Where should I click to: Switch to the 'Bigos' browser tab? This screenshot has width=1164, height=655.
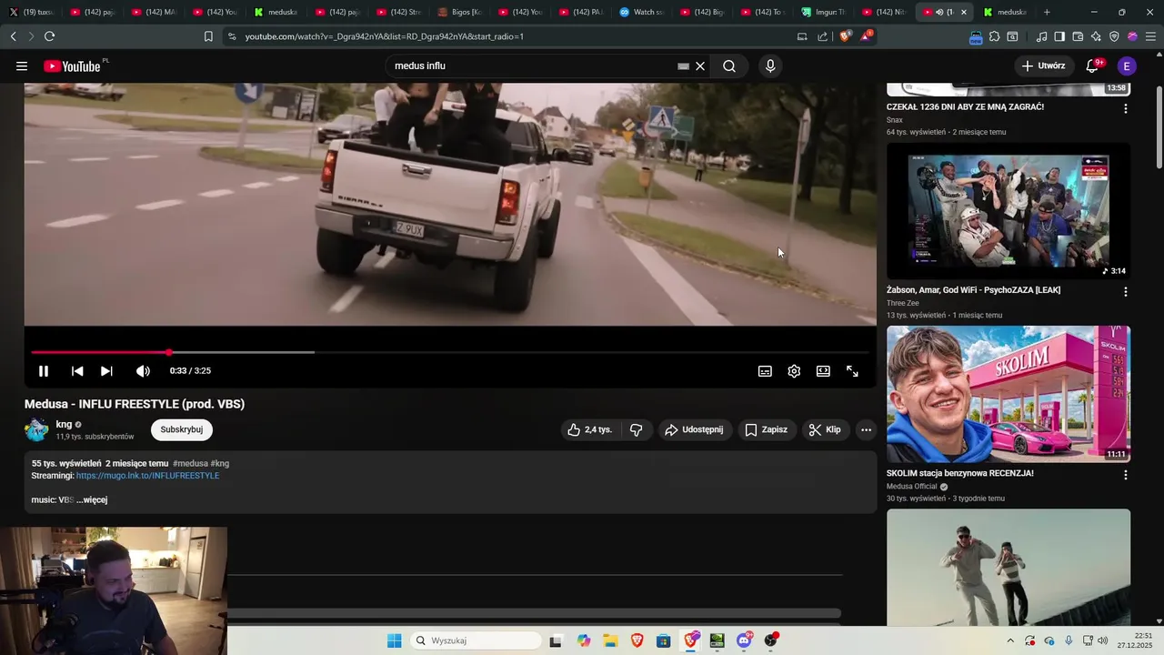click(x=459, y=12)
